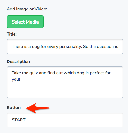Click the bold 'Button' field label
This screenshot has height=133, width=128.
pos(14,108)
